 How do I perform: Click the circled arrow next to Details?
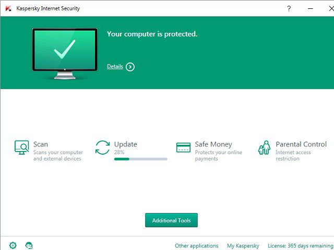130,67
